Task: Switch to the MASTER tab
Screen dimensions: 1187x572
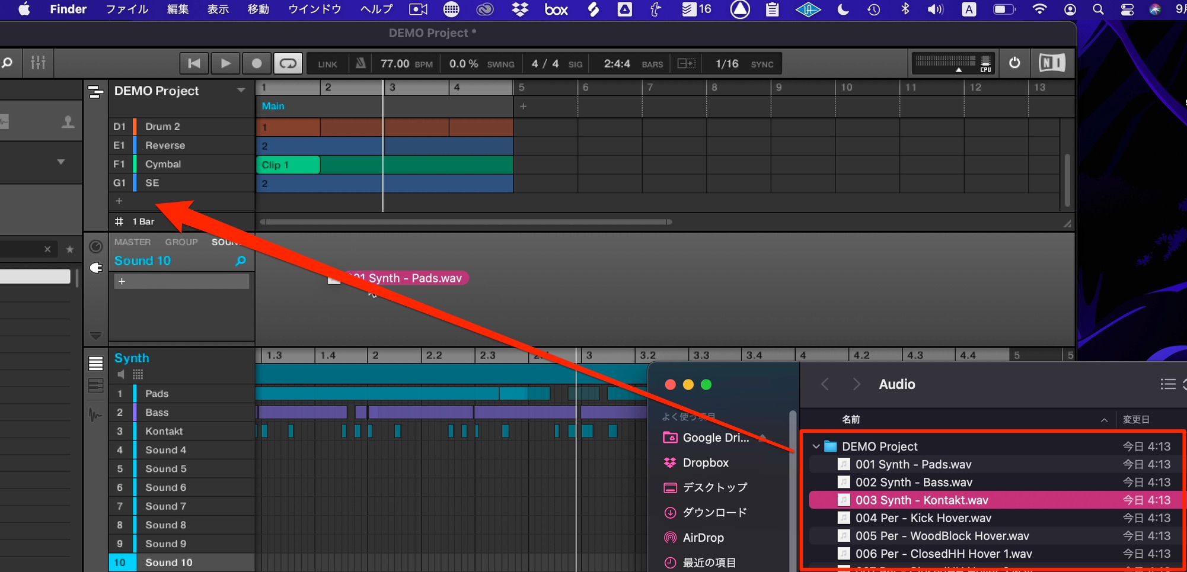Action: (132, 242)
